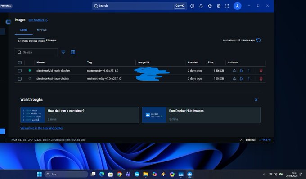Click the tag community-v1.0-p27.1.0
This screenshot has width=306, height=179.
pos(103,71)
